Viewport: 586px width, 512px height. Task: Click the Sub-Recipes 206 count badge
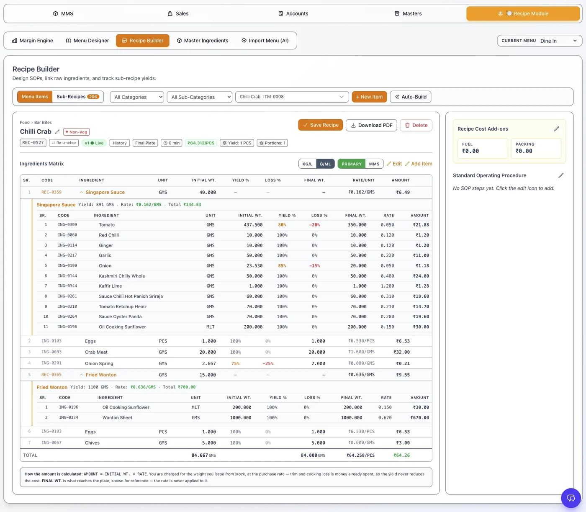coord(93,97)
